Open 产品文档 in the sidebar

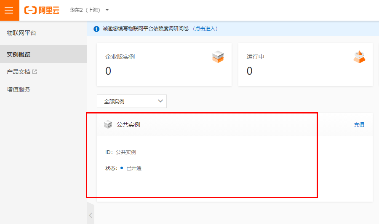pyautogui.click(x=19, y=72)
